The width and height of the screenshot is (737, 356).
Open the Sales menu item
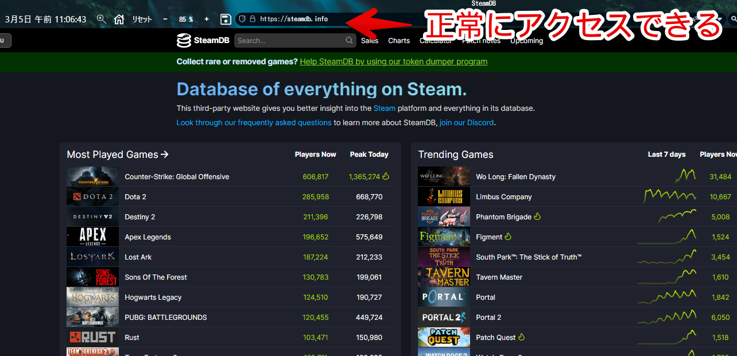tap(370, 41)
